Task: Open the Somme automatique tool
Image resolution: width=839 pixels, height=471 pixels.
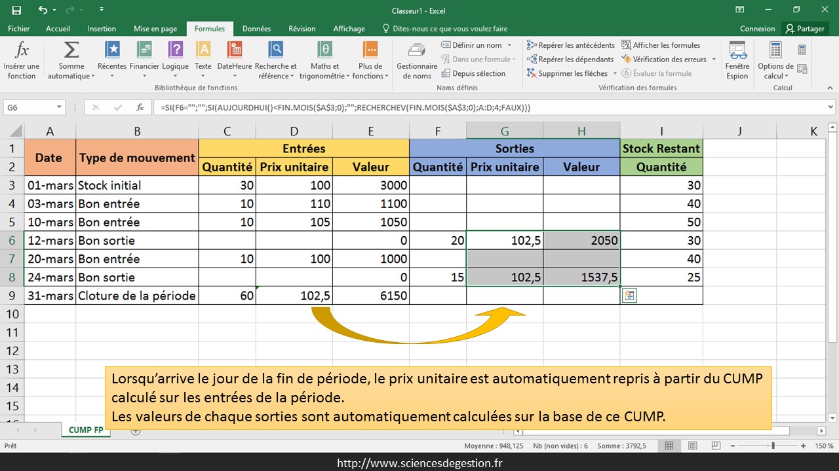Action: 71,51
